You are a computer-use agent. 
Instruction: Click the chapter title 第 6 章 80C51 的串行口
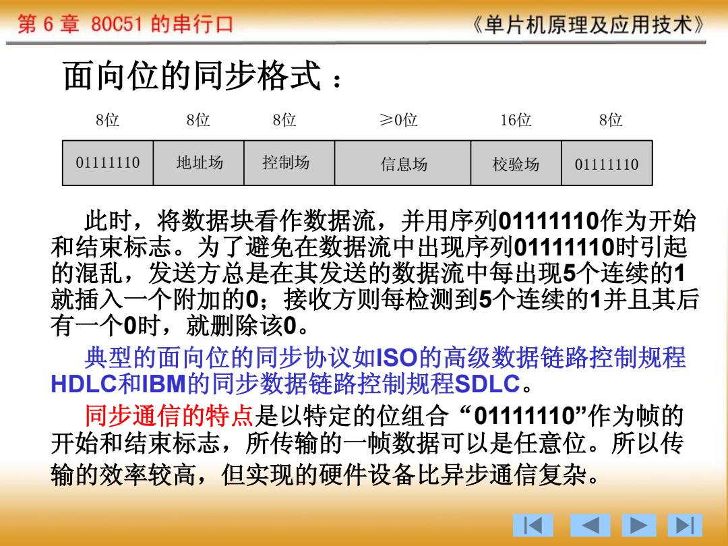(x=125, y=24)
